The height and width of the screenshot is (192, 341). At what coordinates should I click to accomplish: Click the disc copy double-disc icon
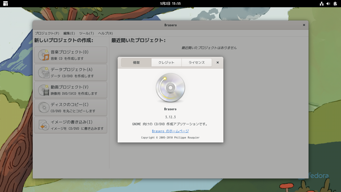click(x=44, y=107)
